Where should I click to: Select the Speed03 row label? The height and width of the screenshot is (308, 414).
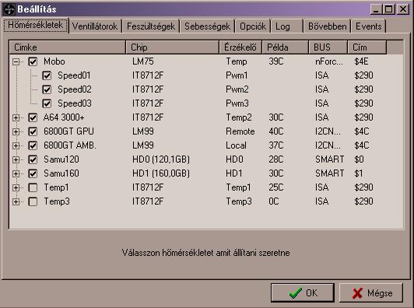[x=75, y=103]
